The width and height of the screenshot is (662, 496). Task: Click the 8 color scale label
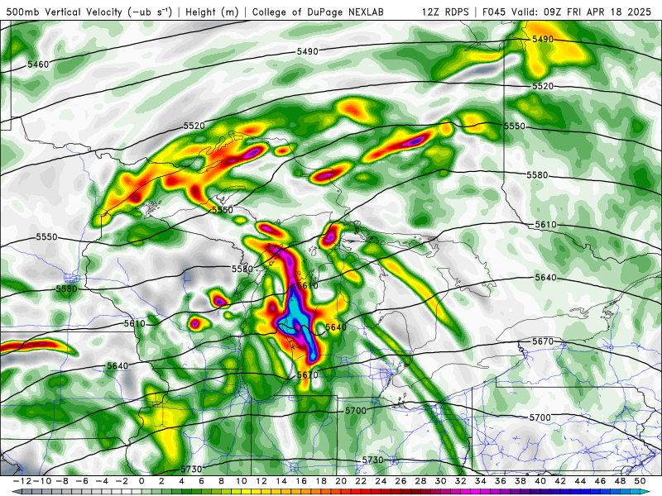(221, 481)
